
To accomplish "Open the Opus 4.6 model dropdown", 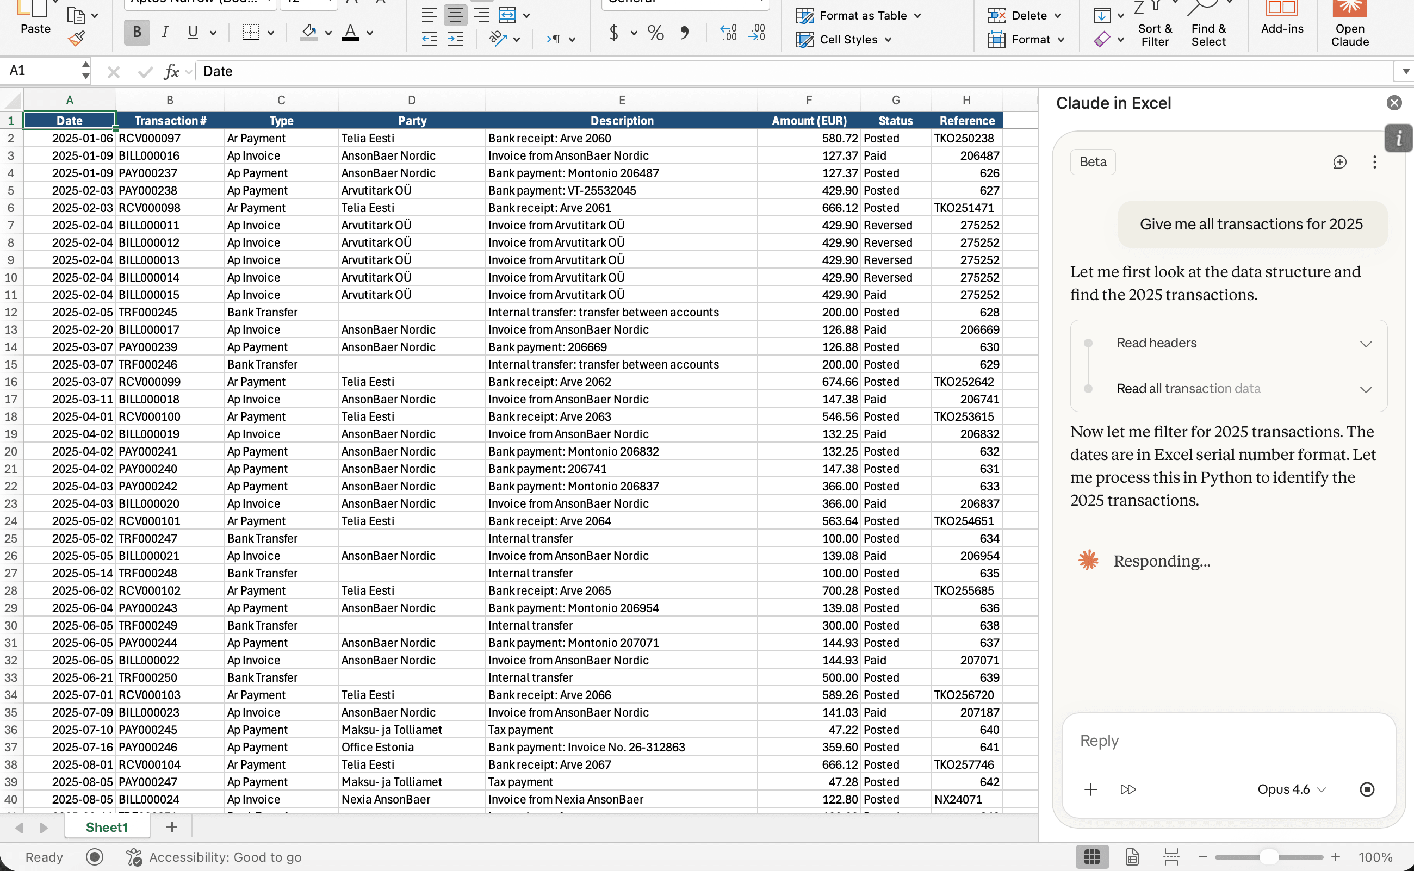I will coord(1290,789).
